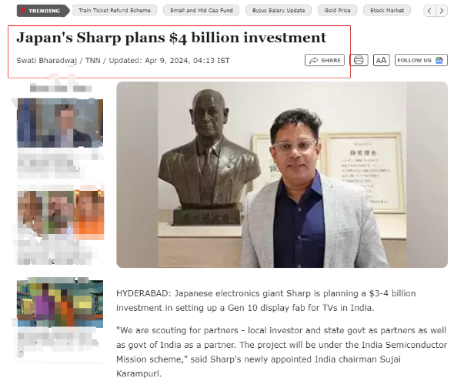The height and width of the screenshot is (381, 474).
Task: Open author Swati Bharadwaj link
Action: (46, 61)
